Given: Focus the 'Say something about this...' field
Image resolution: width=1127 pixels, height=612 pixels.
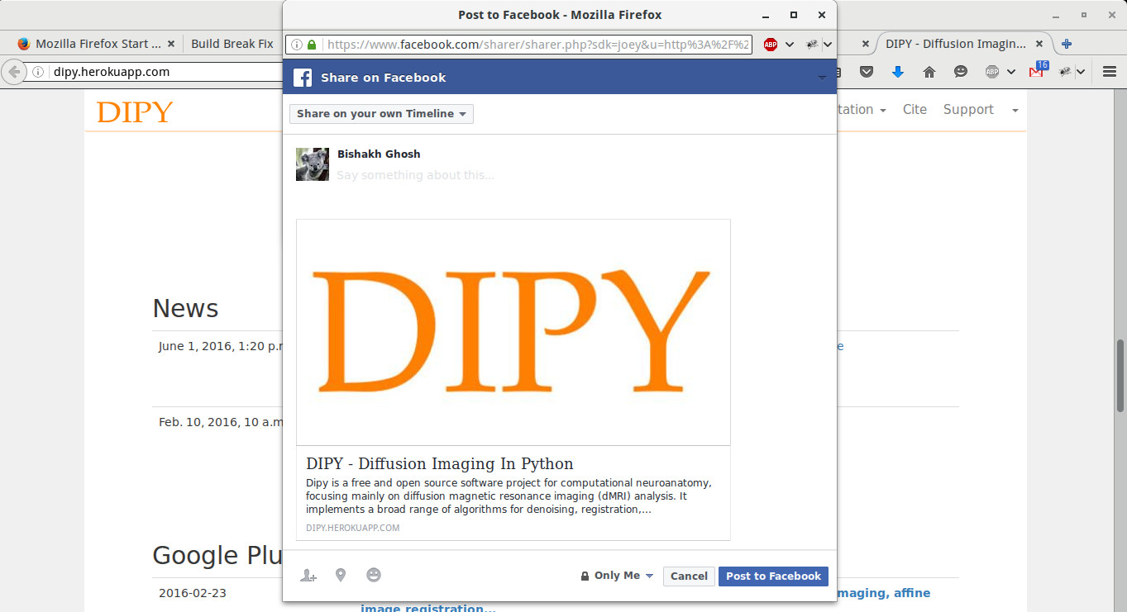Looking at the screenshot, I should point(415,175).
